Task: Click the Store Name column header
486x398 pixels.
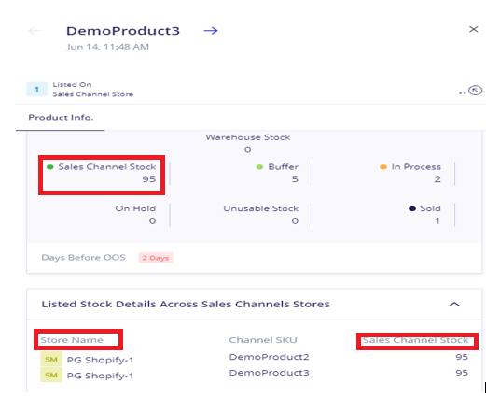Action: (x=72, y=340)
